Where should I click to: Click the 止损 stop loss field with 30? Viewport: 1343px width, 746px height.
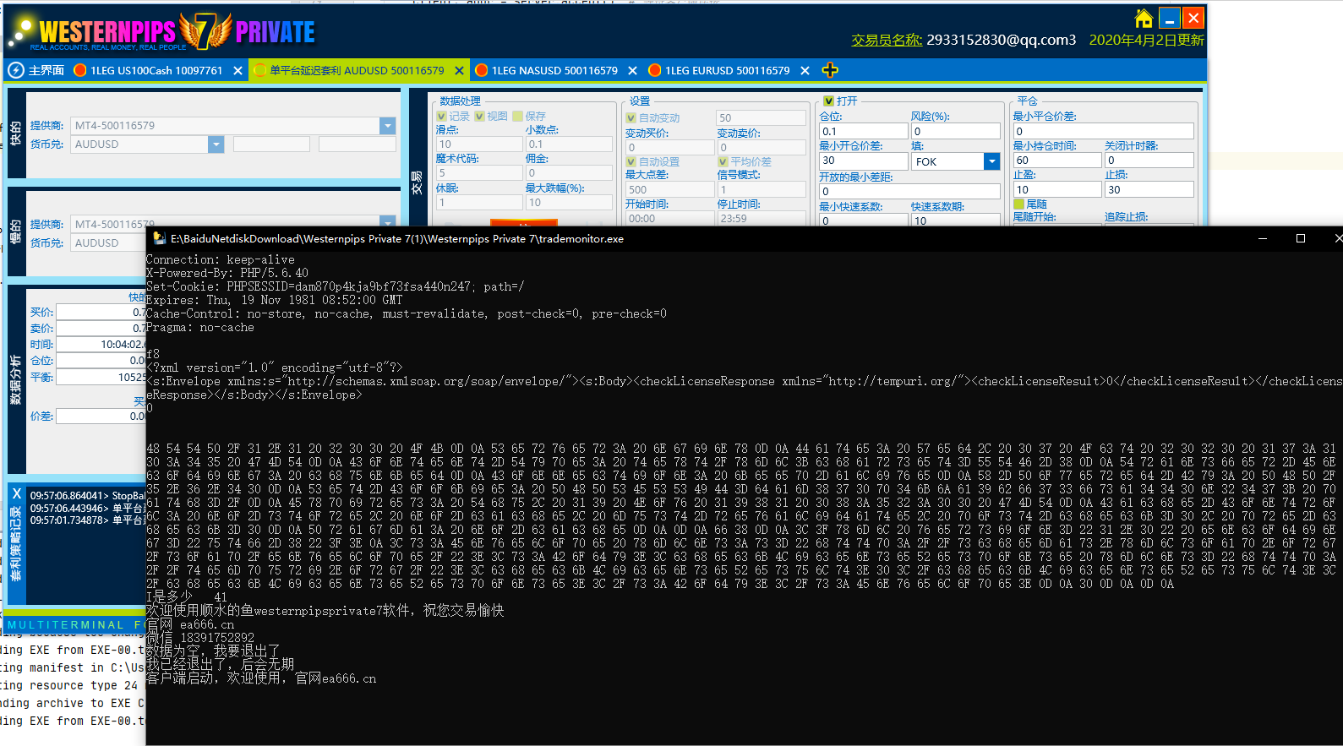point(1149,190)
